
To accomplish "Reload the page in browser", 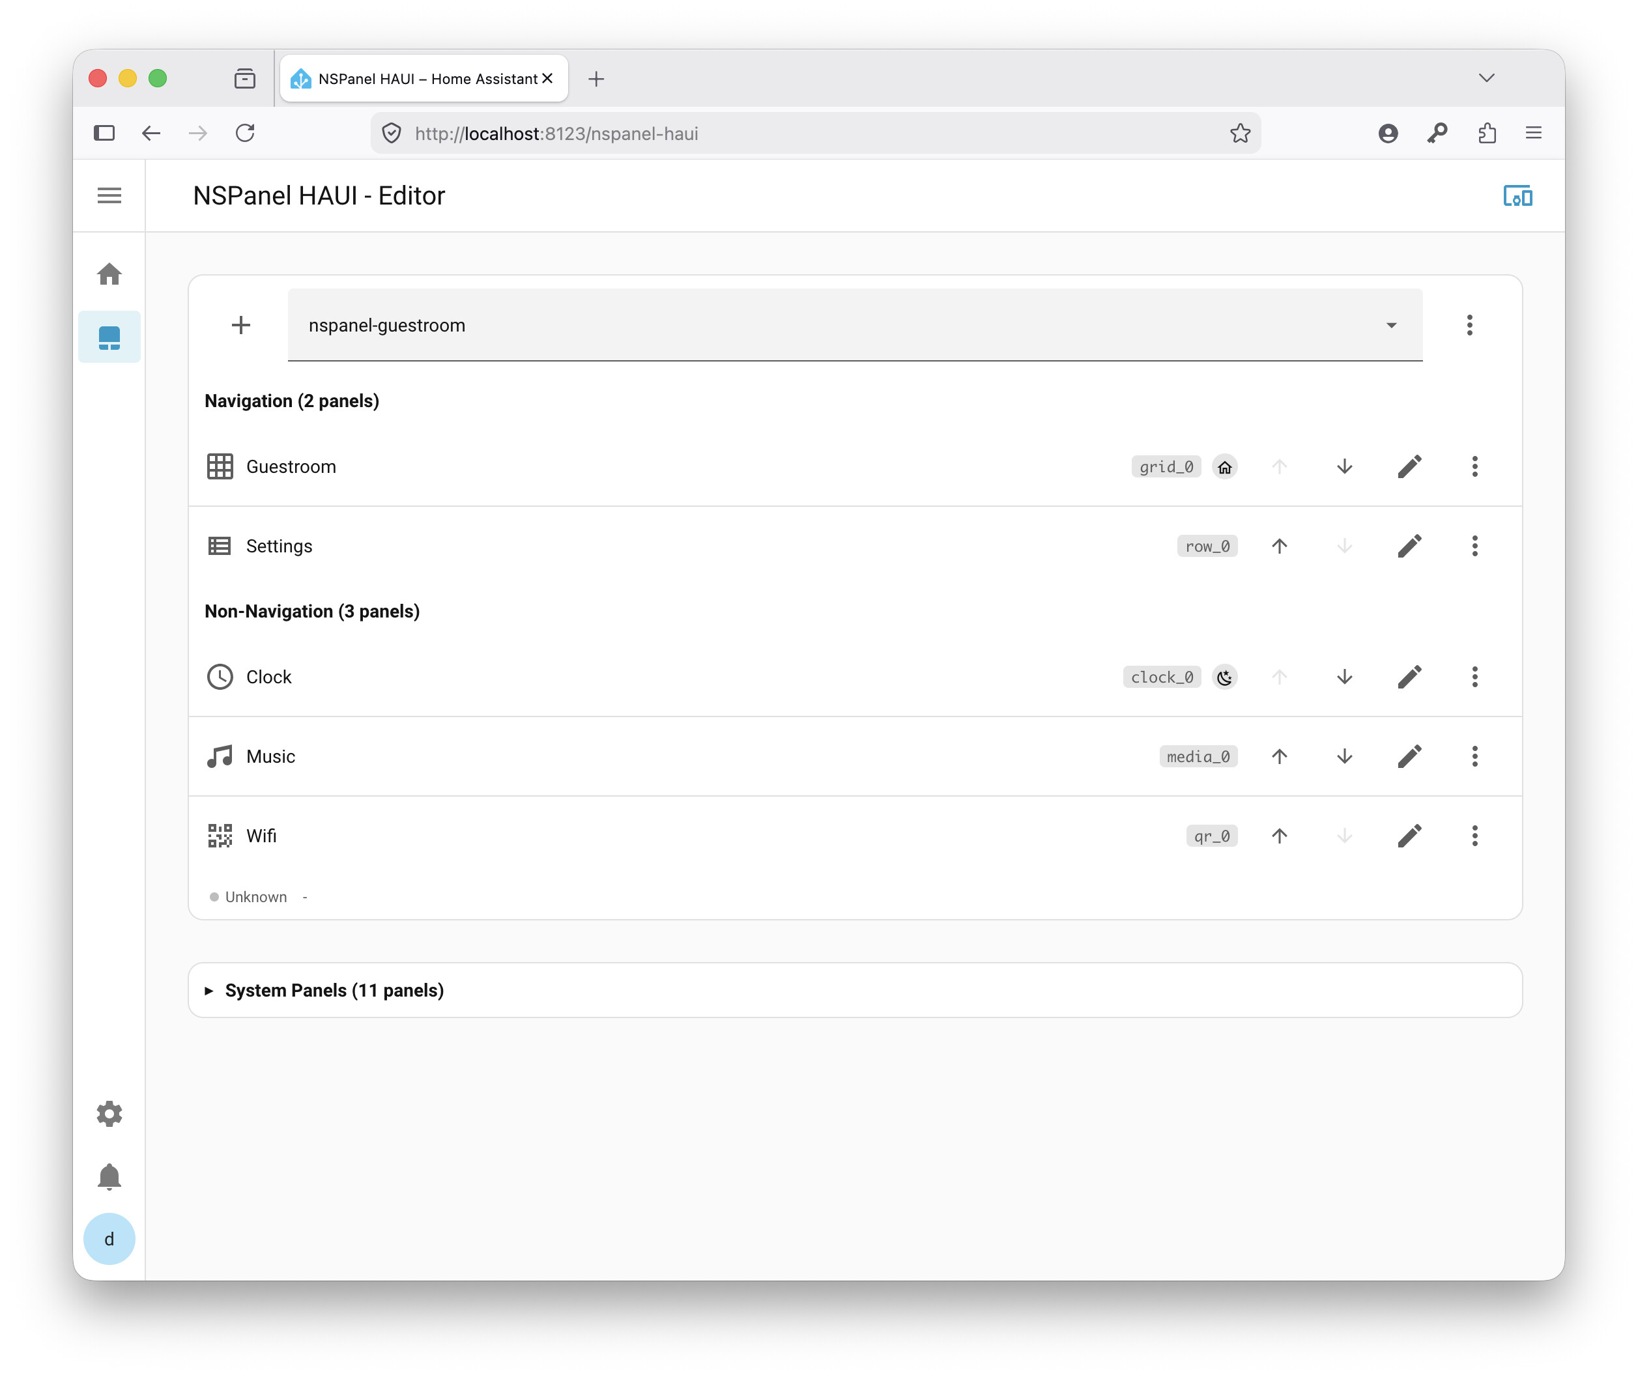I will pyautogui.click(x=245, y=134).
